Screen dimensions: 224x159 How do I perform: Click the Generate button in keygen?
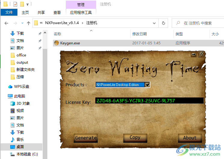pos(86,138)
